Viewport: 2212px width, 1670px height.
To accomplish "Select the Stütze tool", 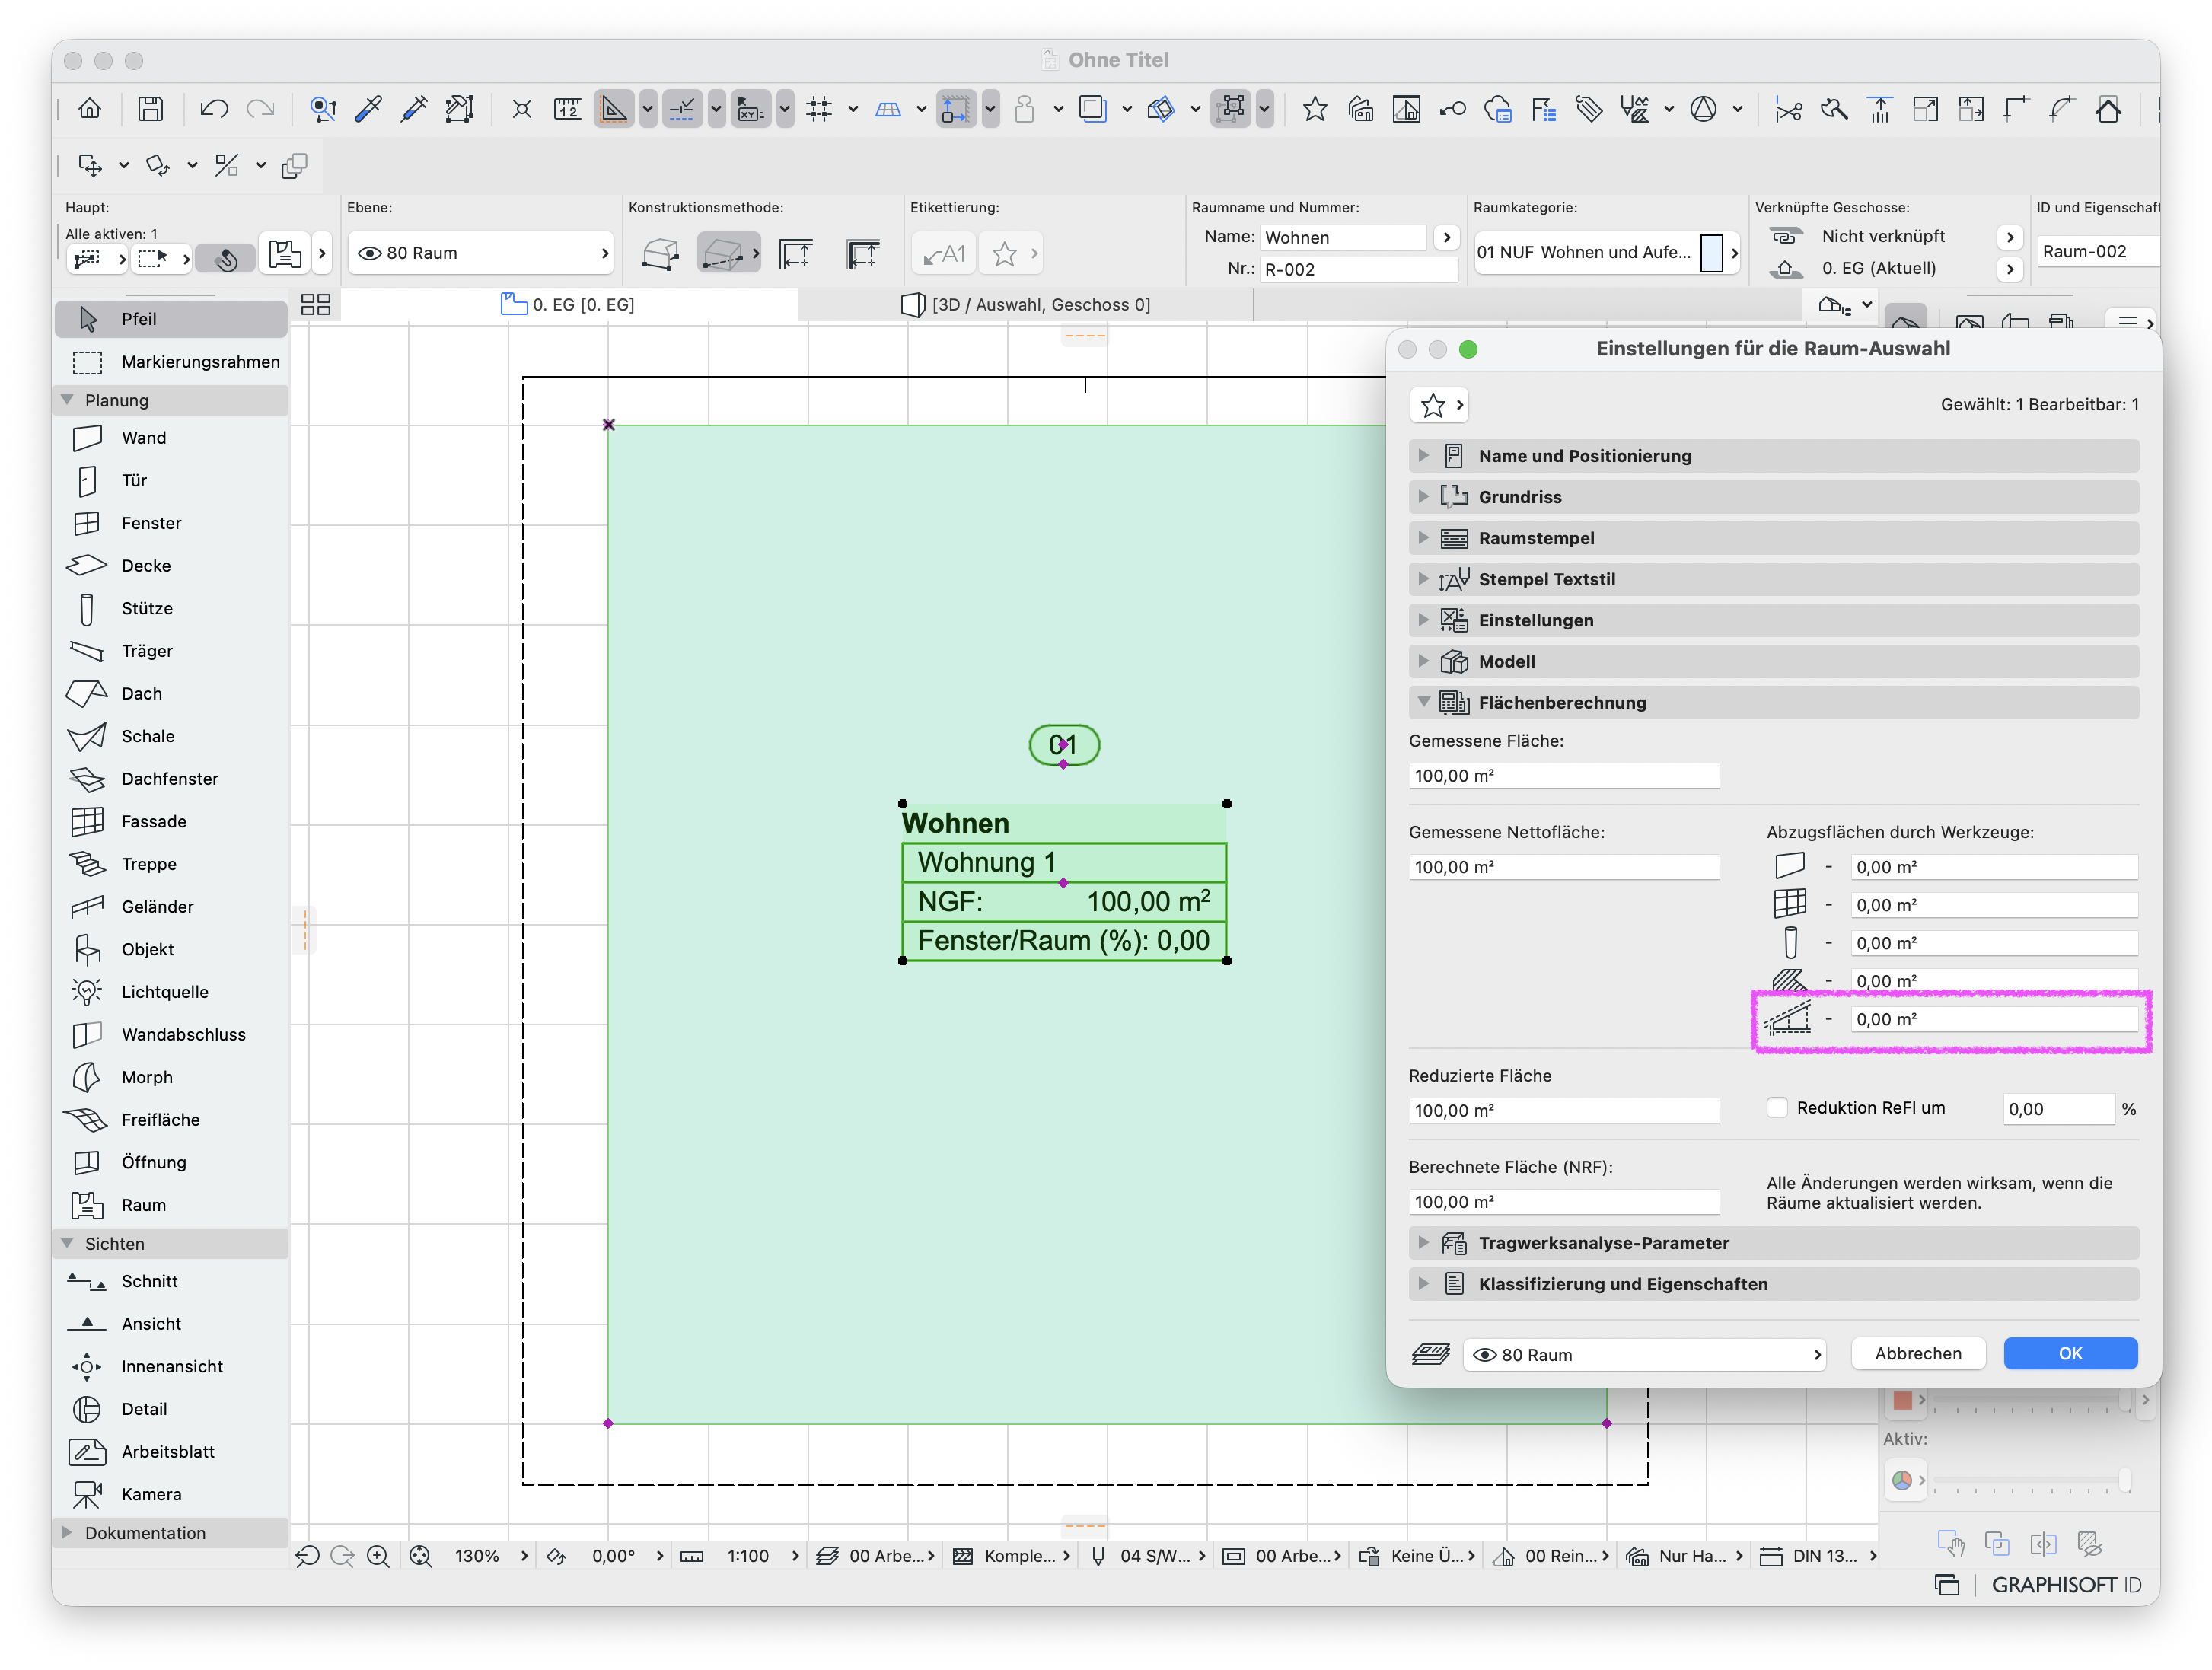I will pos(170,609).
